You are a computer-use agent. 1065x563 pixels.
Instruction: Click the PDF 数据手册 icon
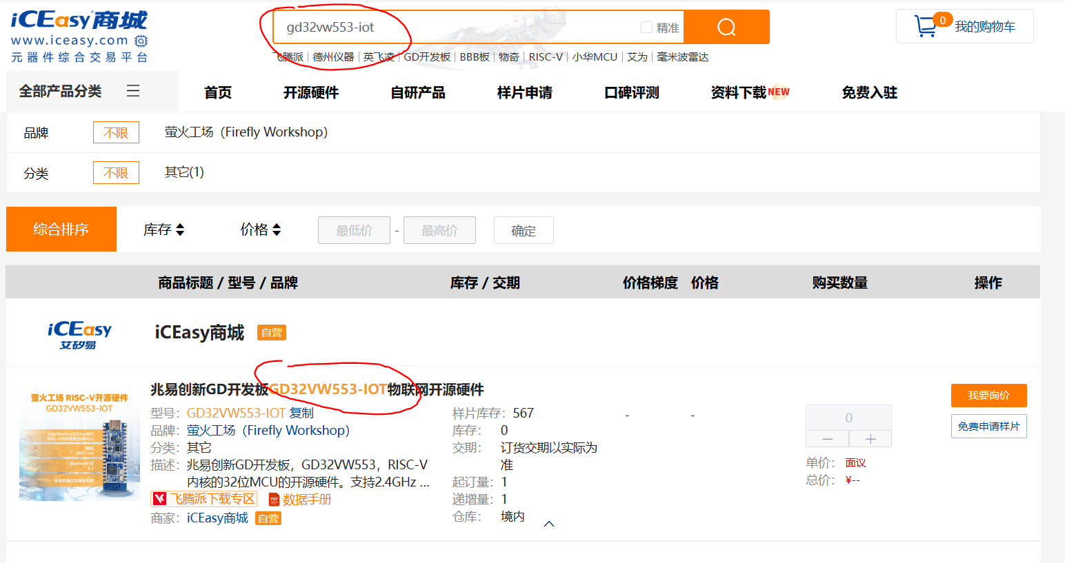[274, 500]
